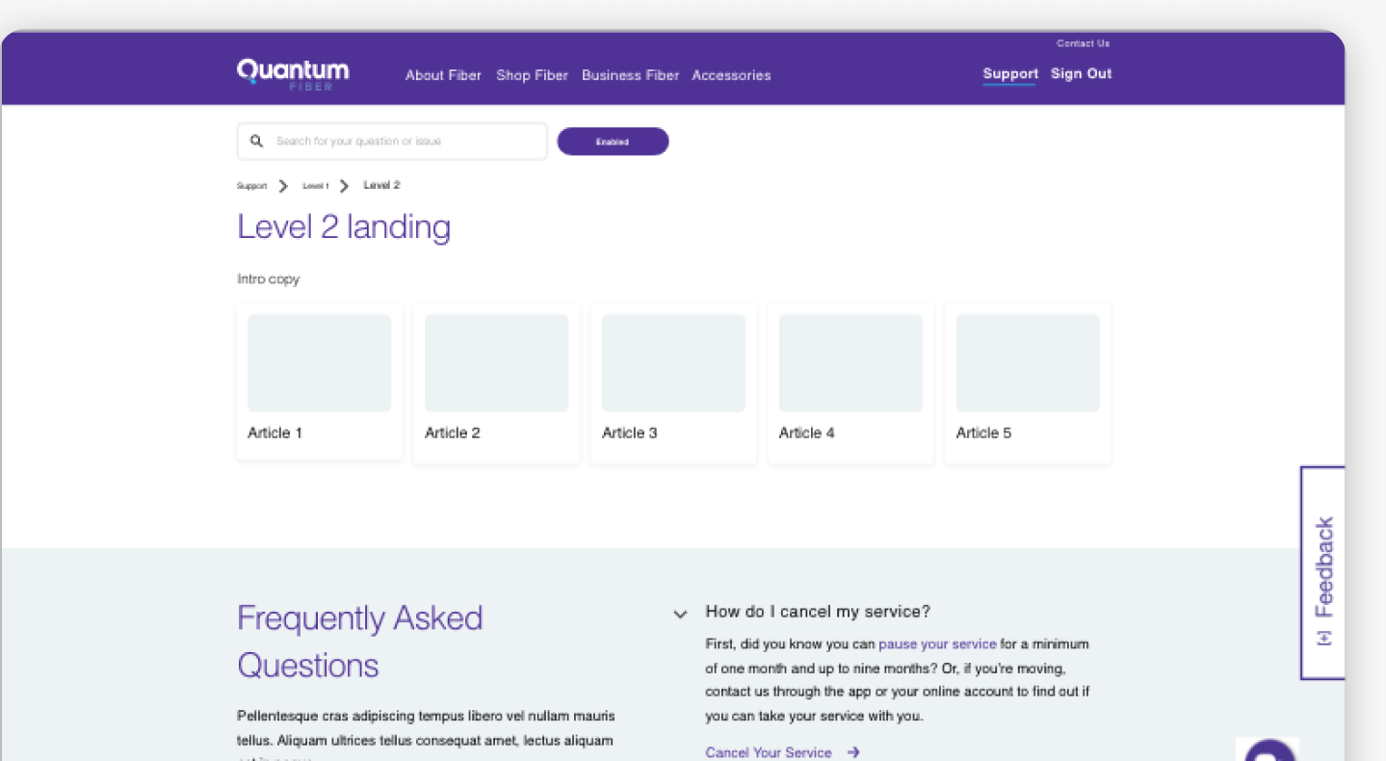Click the Frequently Asked Questions heading

click(x=360, y=642)
